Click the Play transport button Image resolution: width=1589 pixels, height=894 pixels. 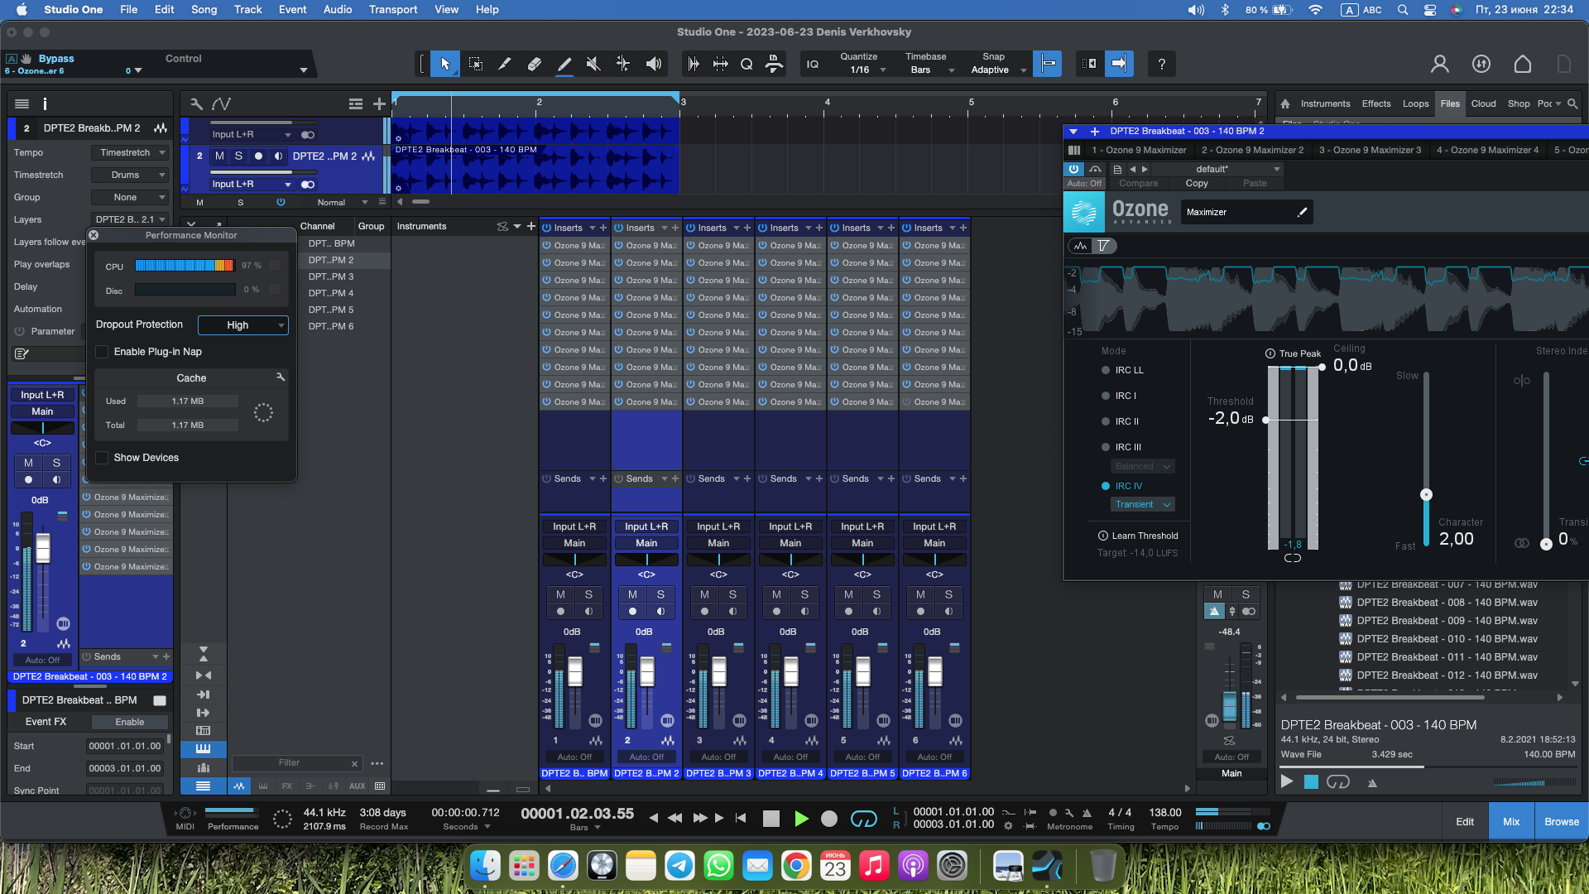[x=800, y=819]
